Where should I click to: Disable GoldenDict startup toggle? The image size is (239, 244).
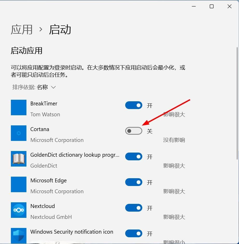point(133,156)
